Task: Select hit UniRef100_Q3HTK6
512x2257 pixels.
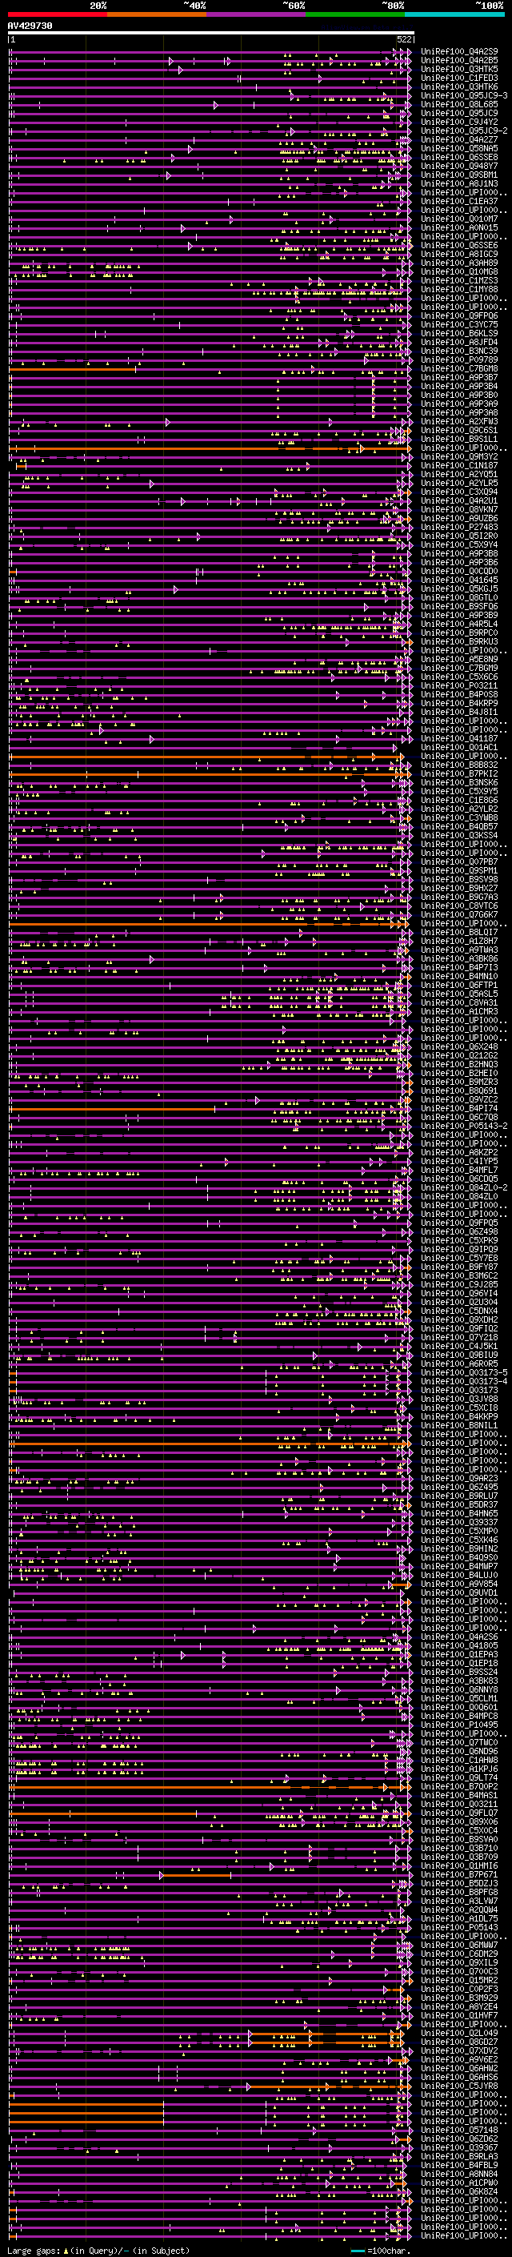Action: pos(459,86)
